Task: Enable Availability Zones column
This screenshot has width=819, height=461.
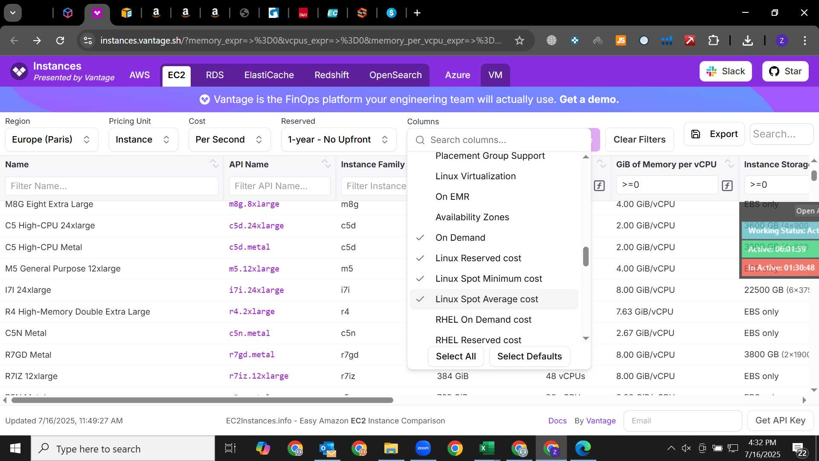Action: point(494,217)
